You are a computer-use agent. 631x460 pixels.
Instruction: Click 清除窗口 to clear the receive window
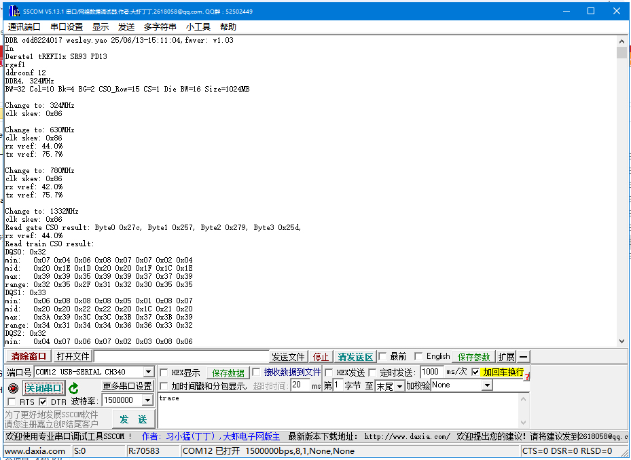27,356
